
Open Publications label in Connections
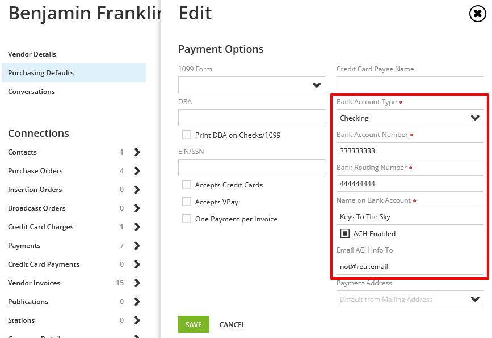pos(28,302)
